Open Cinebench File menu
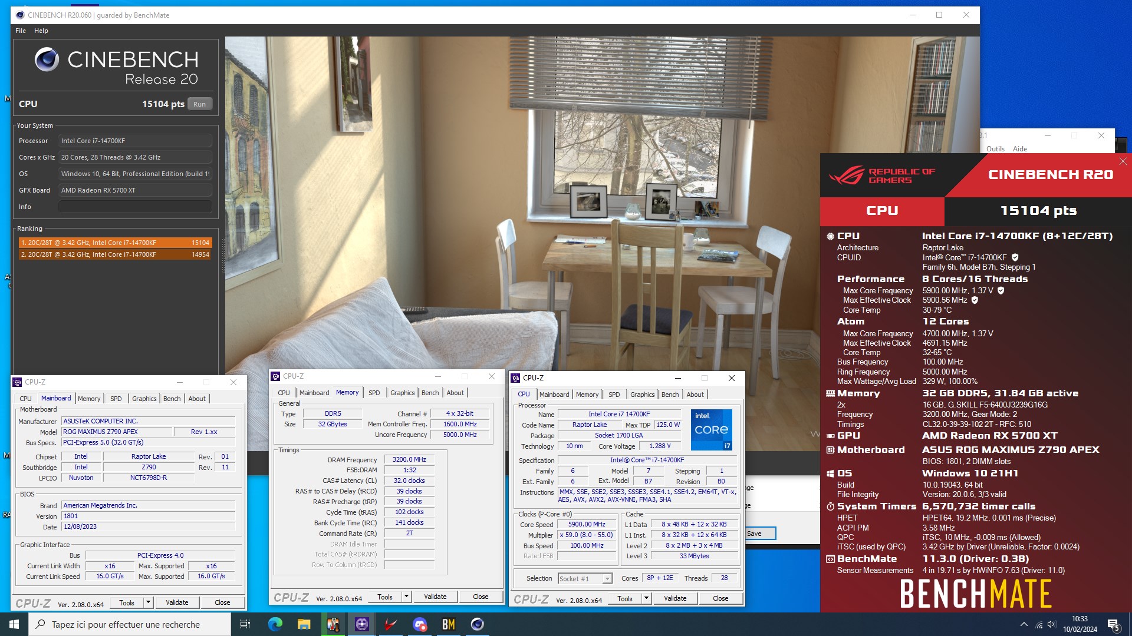 click(x=21, y=31)
